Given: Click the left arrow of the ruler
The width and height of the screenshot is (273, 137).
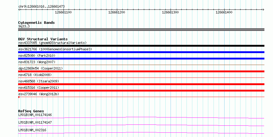Looking at the screenshot, I should tap(19, 10).
